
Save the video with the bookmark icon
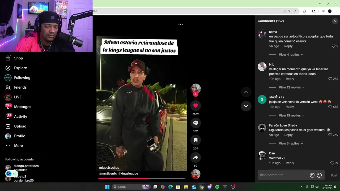pyautogui.click(x=196, y=140)
